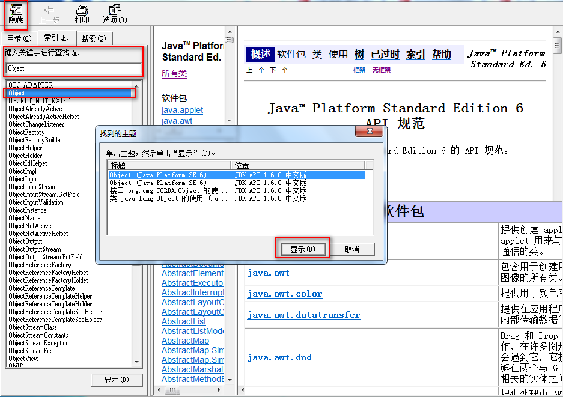563x397 pixels.
Task: Click the keyword input field containing Object
Action: click(72, 68)
